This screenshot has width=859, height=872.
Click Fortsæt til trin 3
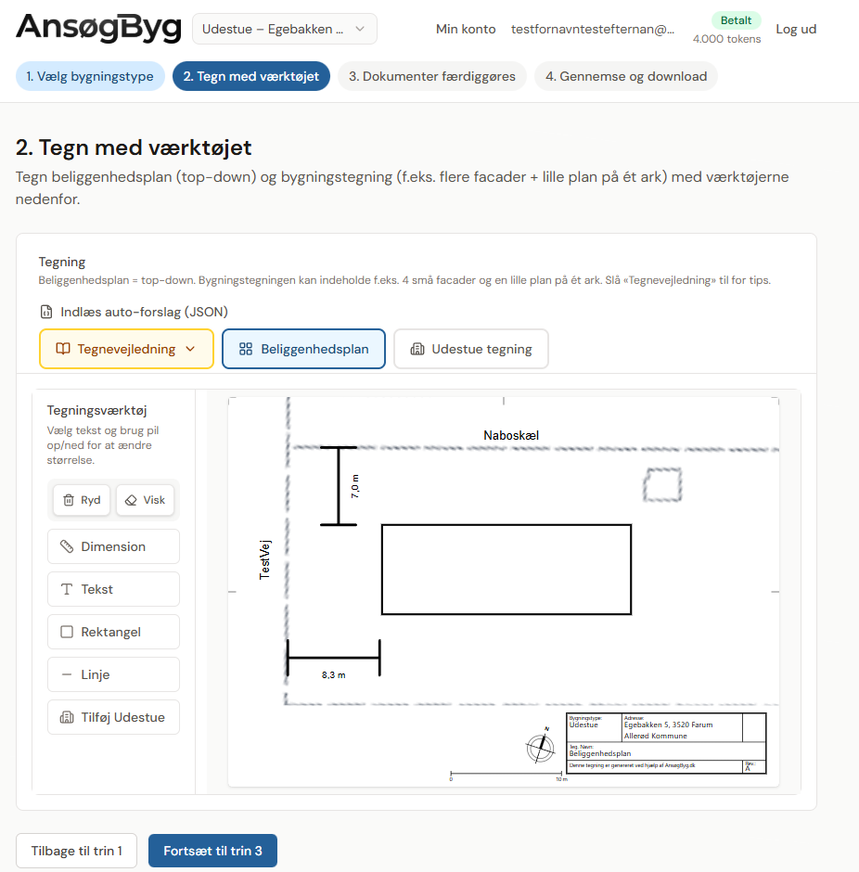click(212, 850)
